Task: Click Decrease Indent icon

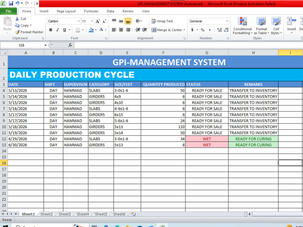Action: pyautogui.click(x=138, y=30)
